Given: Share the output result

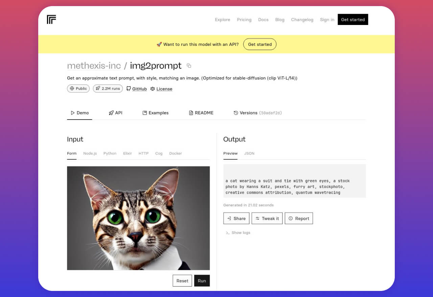Looking at the screenshot, I should (x=236, y=218).
